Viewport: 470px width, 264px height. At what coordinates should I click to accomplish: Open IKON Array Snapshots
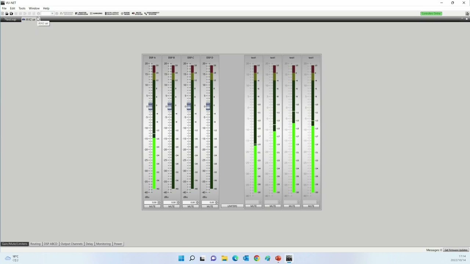point(112,14)
